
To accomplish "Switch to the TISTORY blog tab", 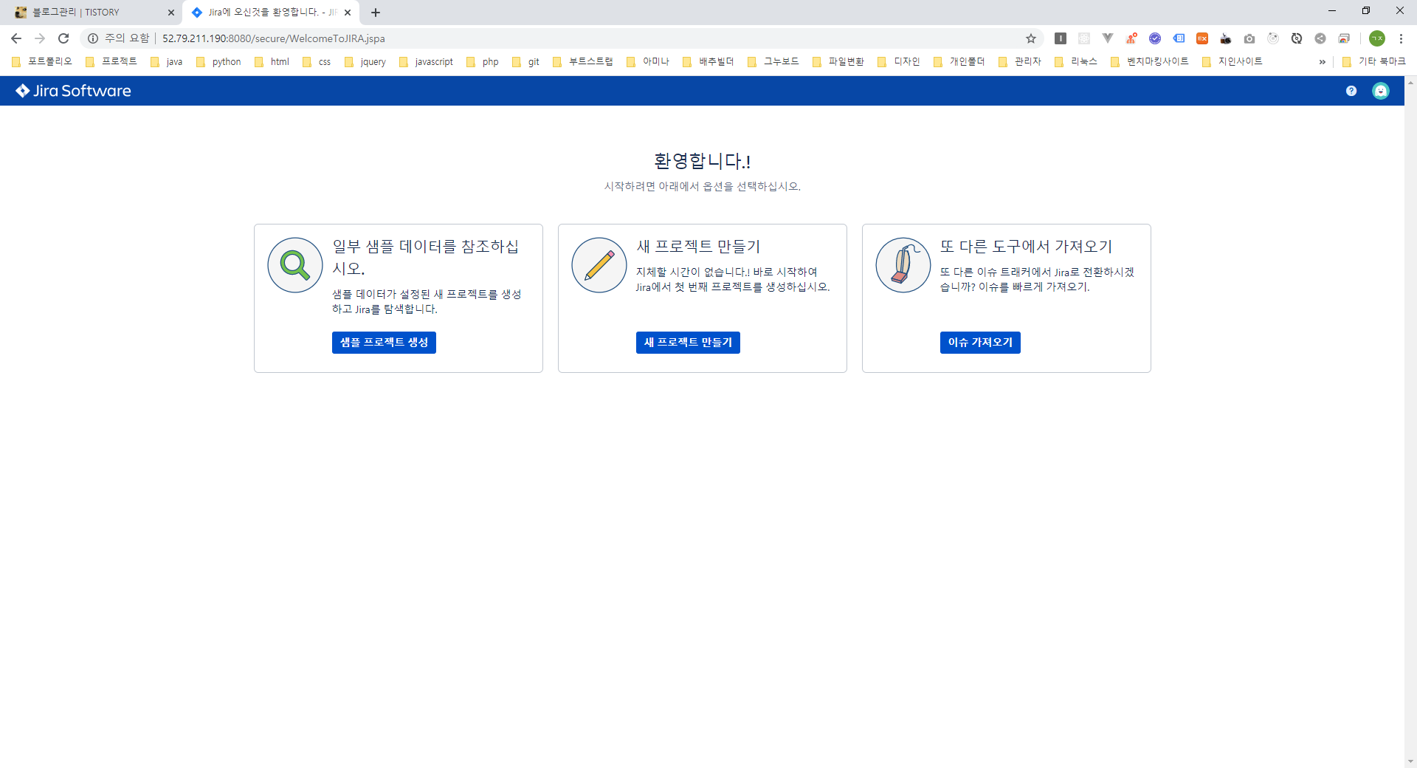I will click(x=92, y=13).
